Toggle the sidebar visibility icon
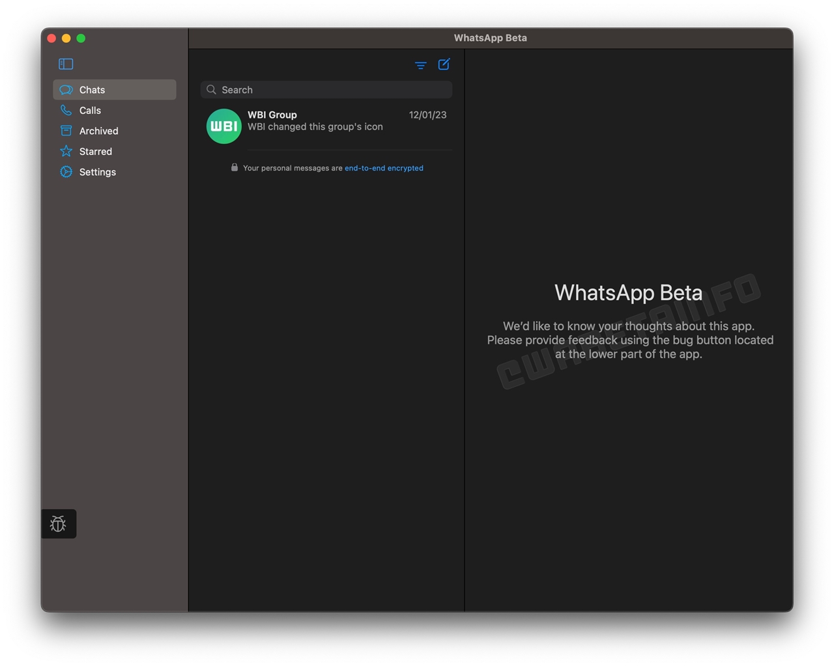The width and height of the screenshot is (834, 666). tap(65, 64)
